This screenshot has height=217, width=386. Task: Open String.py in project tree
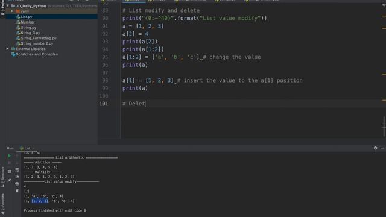28,28
